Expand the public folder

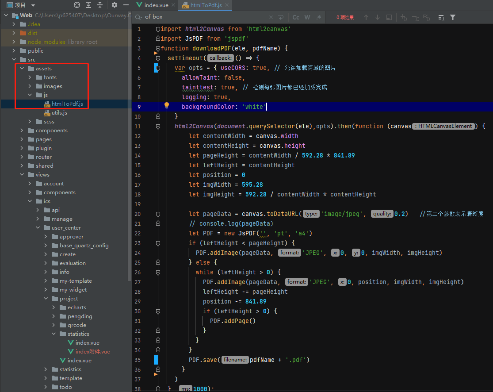(x=14, y=50)
